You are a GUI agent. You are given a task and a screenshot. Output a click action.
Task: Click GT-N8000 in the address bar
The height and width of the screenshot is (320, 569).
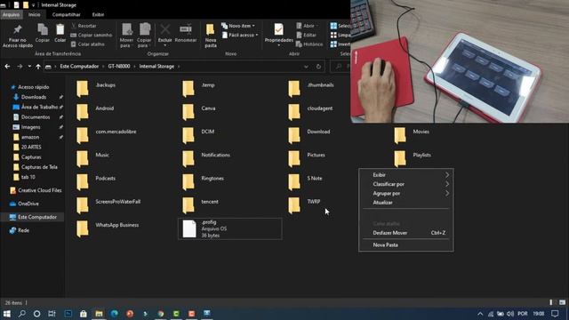pos(119,67)
